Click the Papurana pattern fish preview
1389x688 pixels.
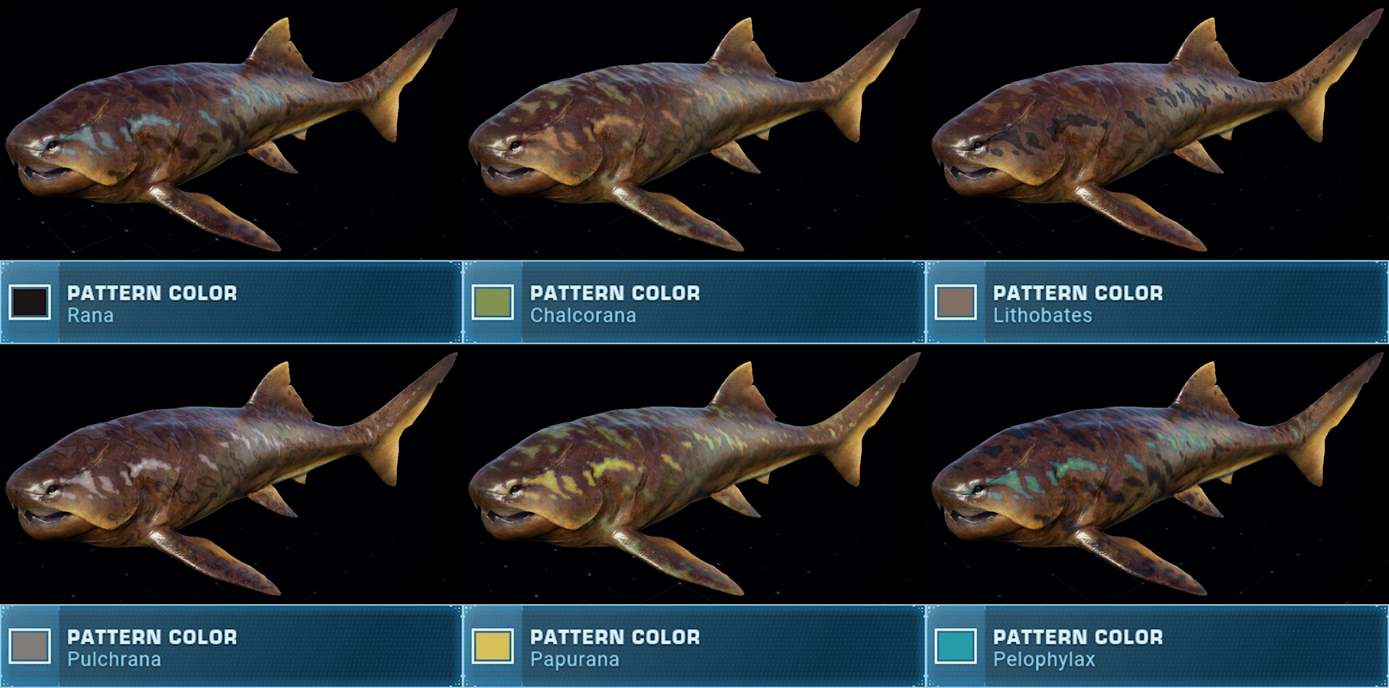[x=694, y=474]
